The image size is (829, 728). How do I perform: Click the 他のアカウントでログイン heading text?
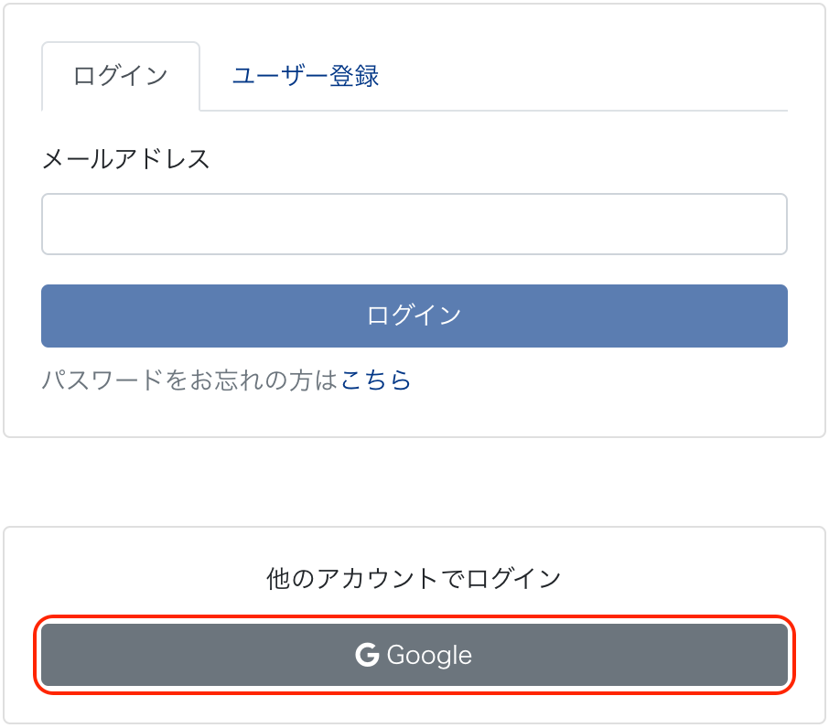click(x=414, y=578)
